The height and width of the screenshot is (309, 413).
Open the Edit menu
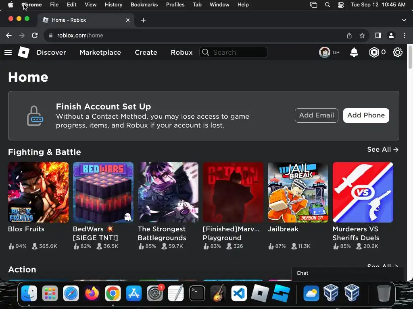[72, 5]
